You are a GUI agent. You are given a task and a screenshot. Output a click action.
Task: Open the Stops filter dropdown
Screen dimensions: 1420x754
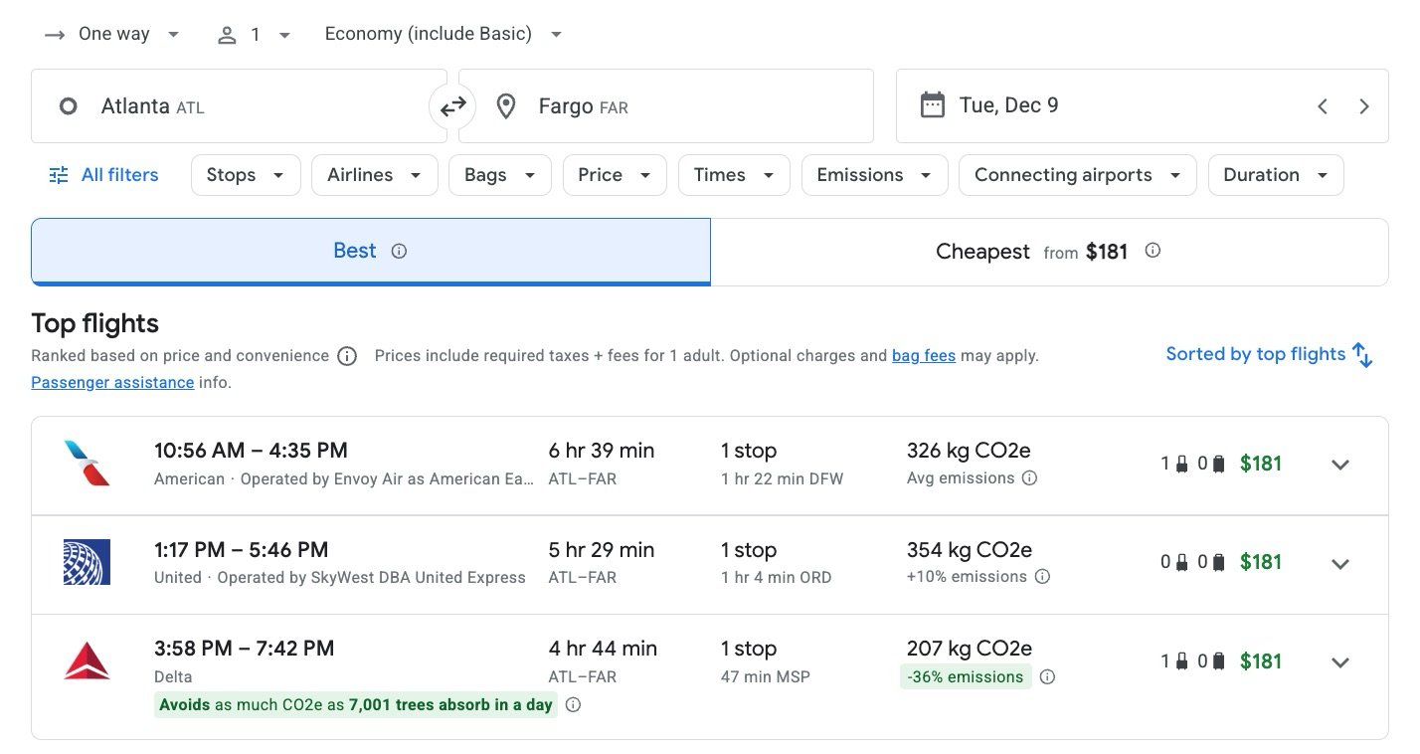coord(245,174)
